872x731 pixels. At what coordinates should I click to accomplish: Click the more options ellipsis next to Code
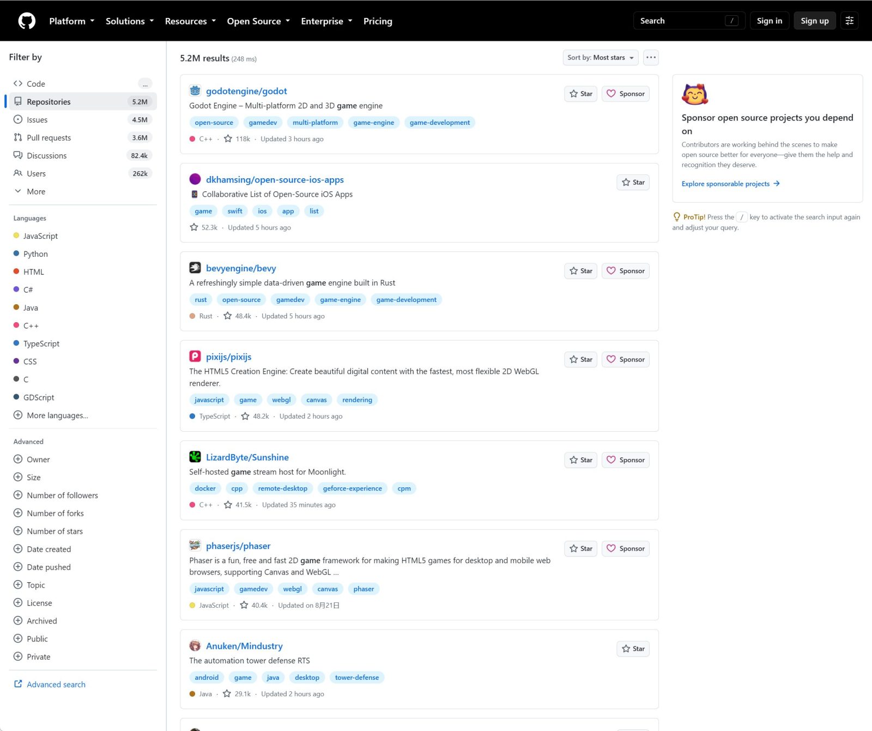145,84
